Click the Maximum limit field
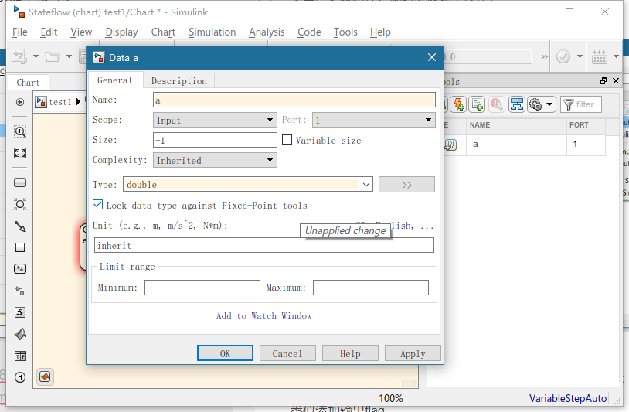The width and height of the screenshot is (629, 412). click(371, 288)
